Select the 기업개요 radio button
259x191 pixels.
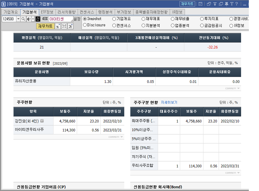pos(114,19)
